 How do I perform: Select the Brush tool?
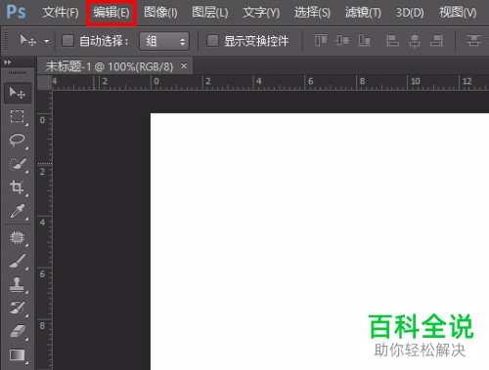click(18, 261)
